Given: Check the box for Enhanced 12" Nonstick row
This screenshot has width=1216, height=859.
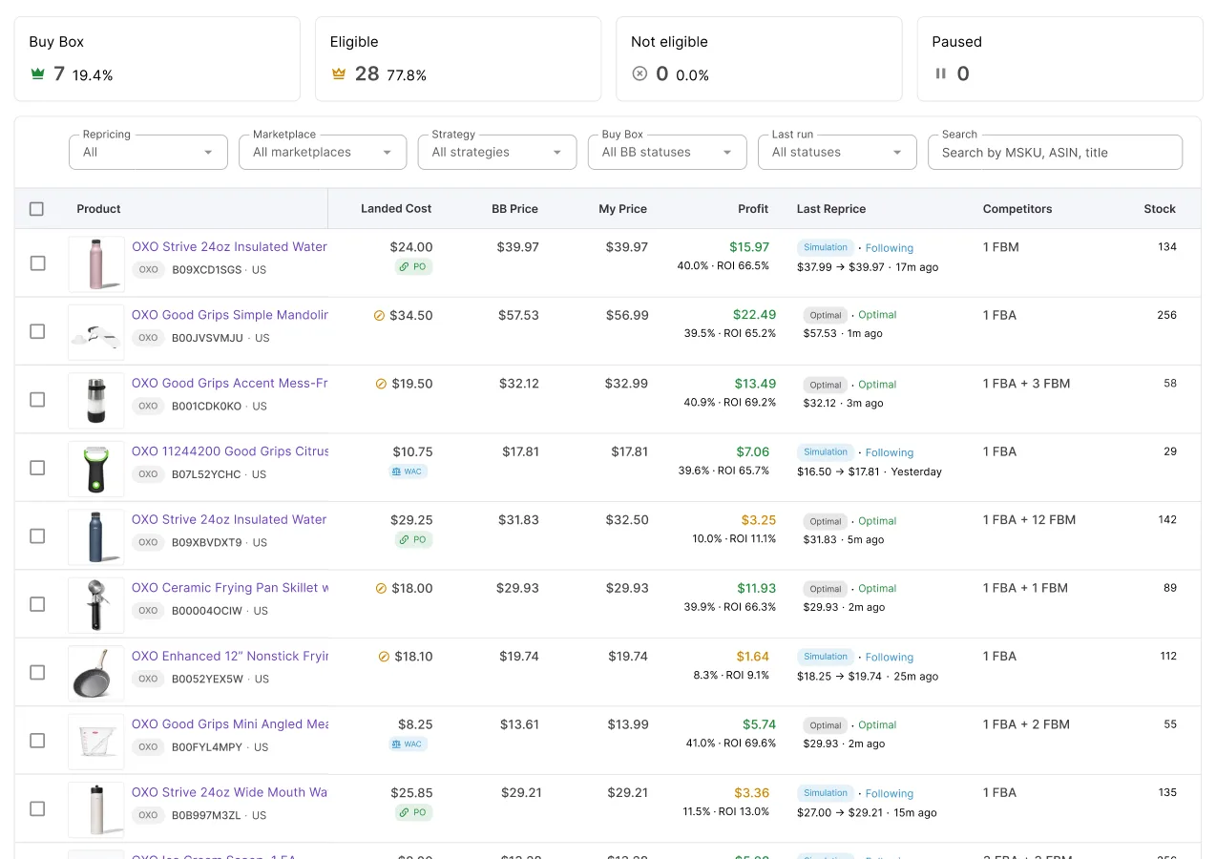Looking at the screenshot, I should pos(37,672).
